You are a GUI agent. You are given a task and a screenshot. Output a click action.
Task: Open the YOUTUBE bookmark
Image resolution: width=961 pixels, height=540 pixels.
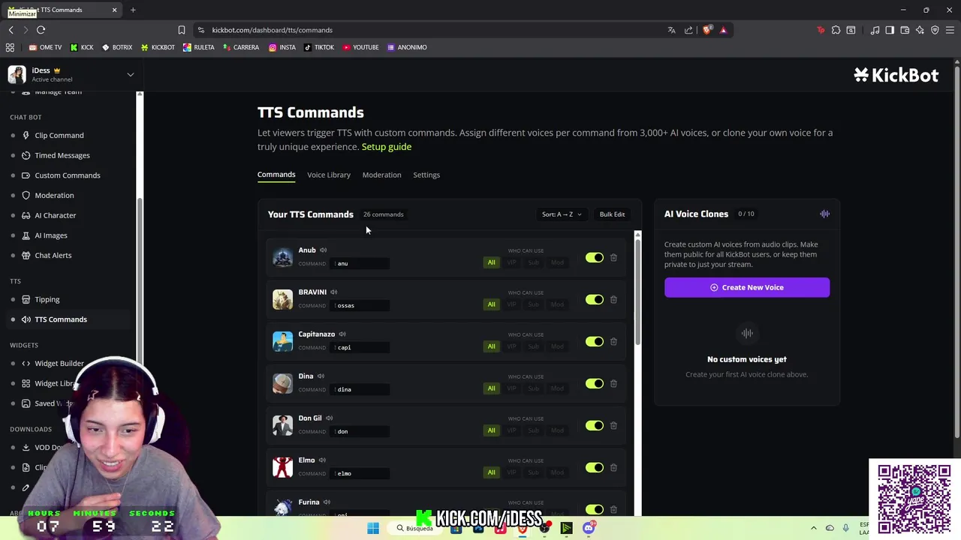(x=360, y=47)
